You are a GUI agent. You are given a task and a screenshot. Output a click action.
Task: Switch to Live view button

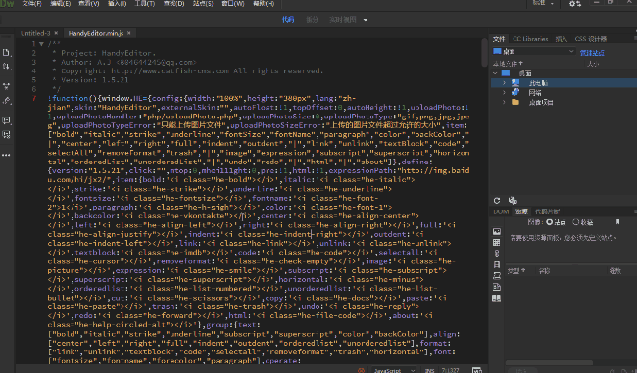(342, 19)
